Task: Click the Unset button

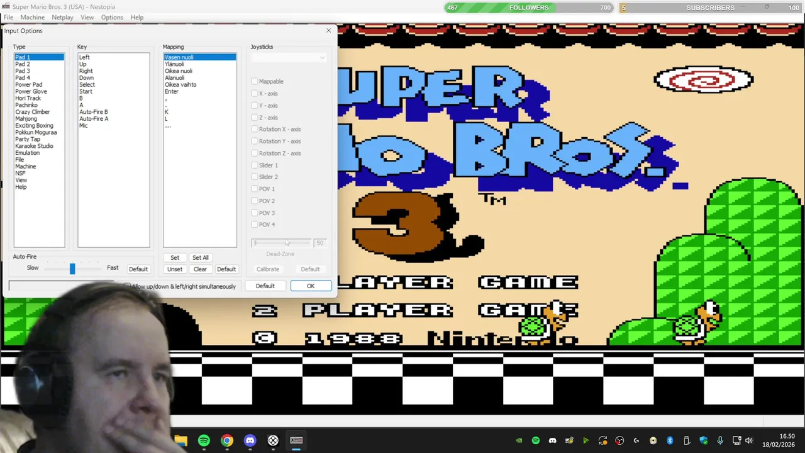Action: [175, 269]
